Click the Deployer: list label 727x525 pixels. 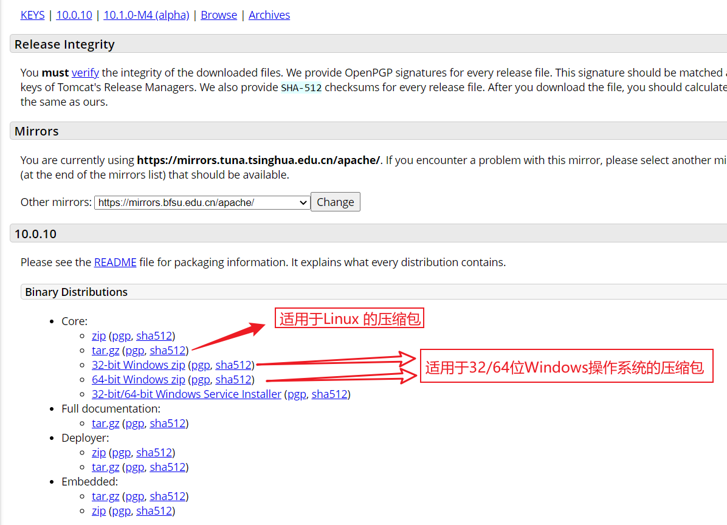point(85,438)
